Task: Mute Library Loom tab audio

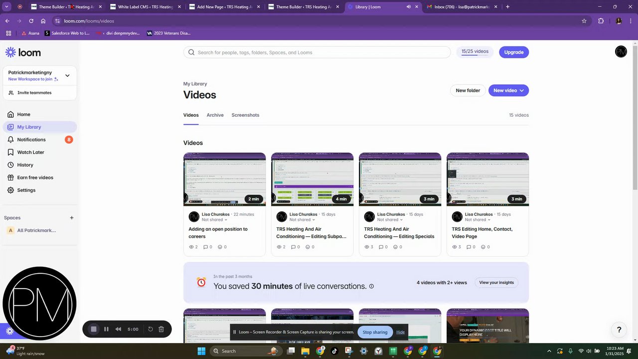Action: point(409,7)
